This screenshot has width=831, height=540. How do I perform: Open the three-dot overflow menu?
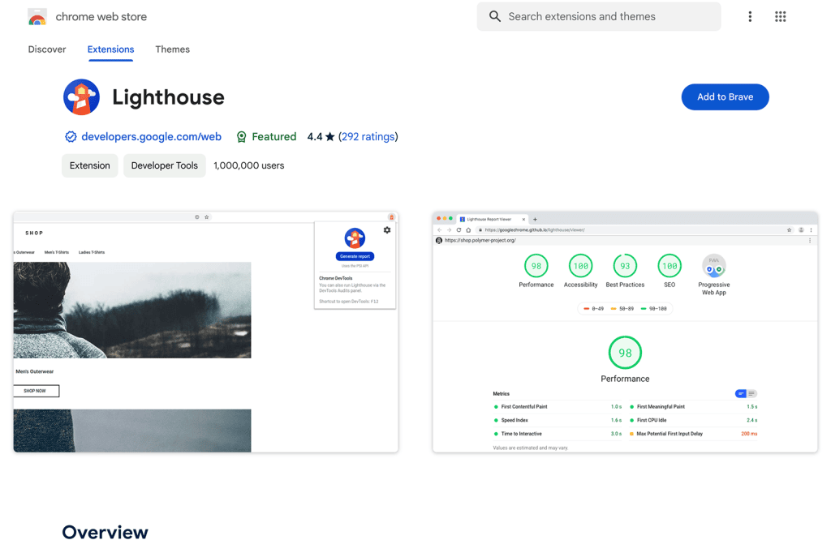[750, 16]
